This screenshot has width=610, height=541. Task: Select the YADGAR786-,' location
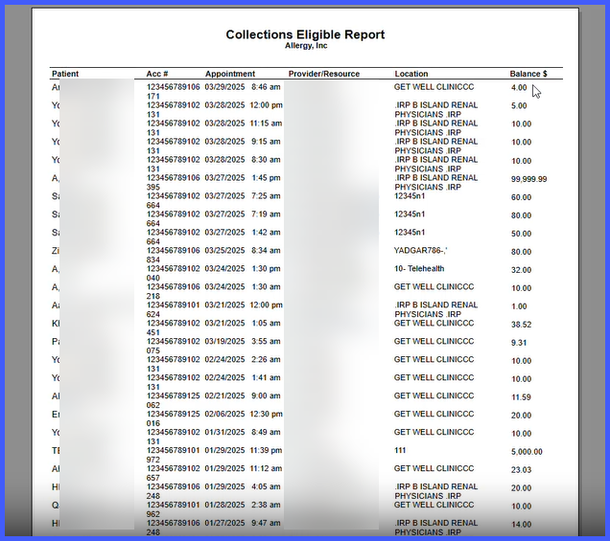click(420, 251)
